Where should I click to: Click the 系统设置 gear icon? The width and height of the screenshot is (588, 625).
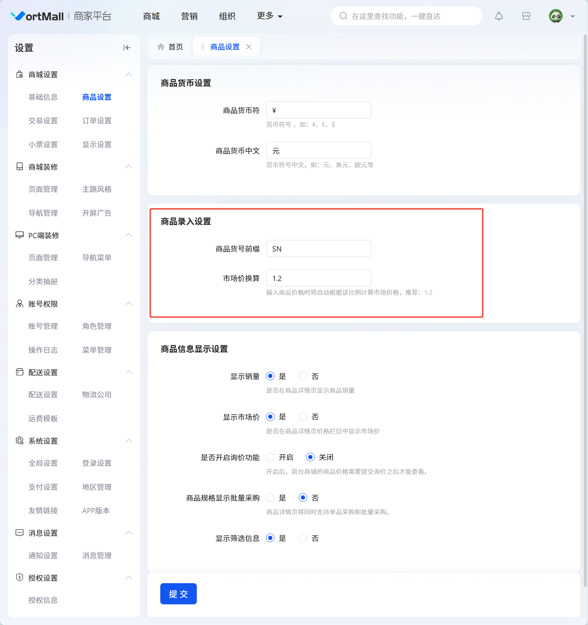pyautogui.click(x=20, y=441)
